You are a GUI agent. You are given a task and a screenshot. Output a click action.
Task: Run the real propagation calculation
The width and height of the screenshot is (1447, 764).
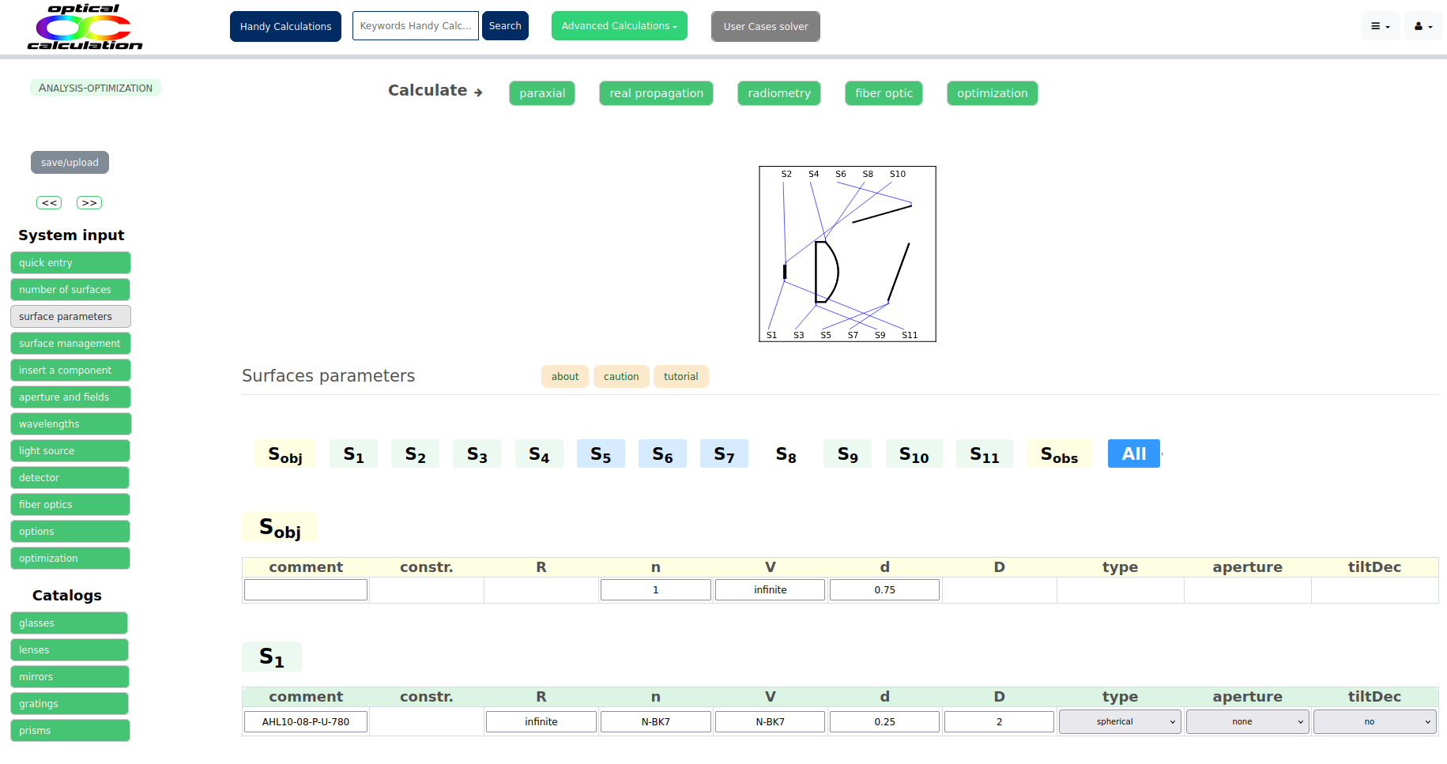click(x=656, y=93)
